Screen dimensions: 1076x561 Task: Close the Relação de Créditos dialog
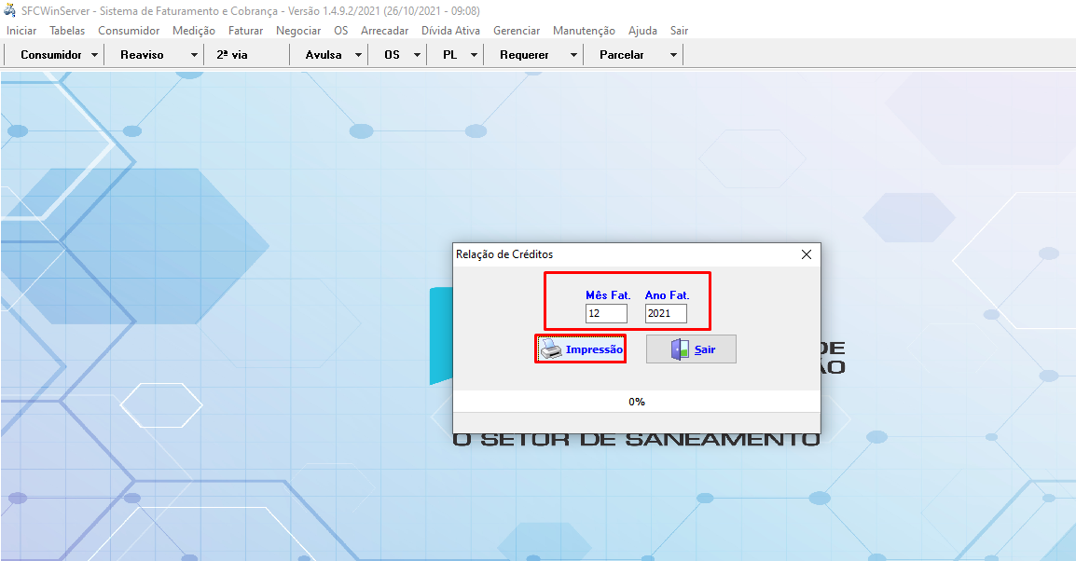(x=807, y=253)
